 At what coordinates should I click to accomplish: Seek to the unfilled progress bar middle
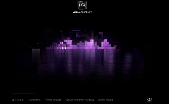pos(93,93)
